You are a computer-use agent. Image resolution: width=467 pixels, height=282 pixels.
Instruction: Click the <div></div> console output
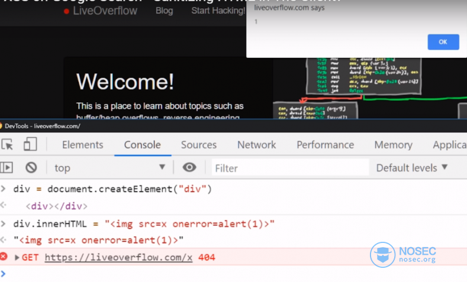[x=57, y=206]
